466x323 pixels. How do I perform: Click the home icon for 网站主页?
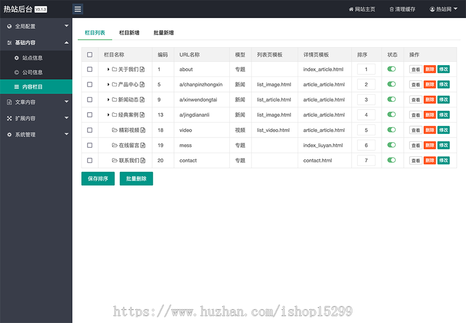pos(351,9)
